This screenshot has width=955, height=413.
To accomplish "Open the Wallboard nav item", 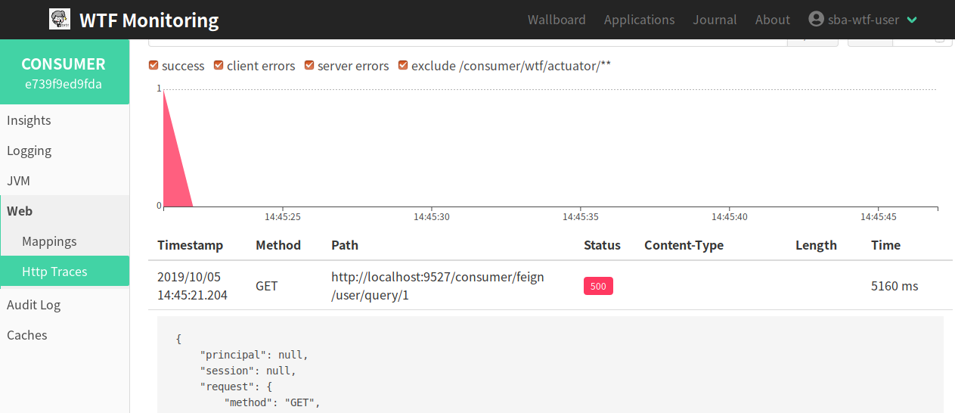I will (557, 20).
